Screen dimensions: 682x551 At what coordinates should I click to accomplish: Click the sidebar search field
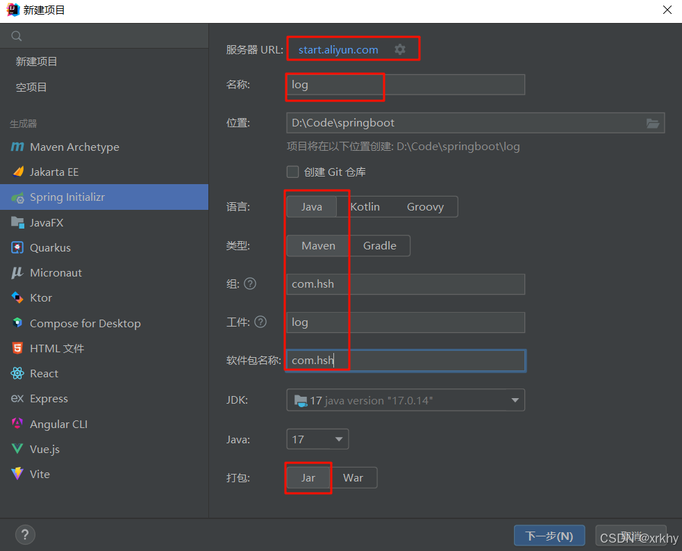coord(104,35)
